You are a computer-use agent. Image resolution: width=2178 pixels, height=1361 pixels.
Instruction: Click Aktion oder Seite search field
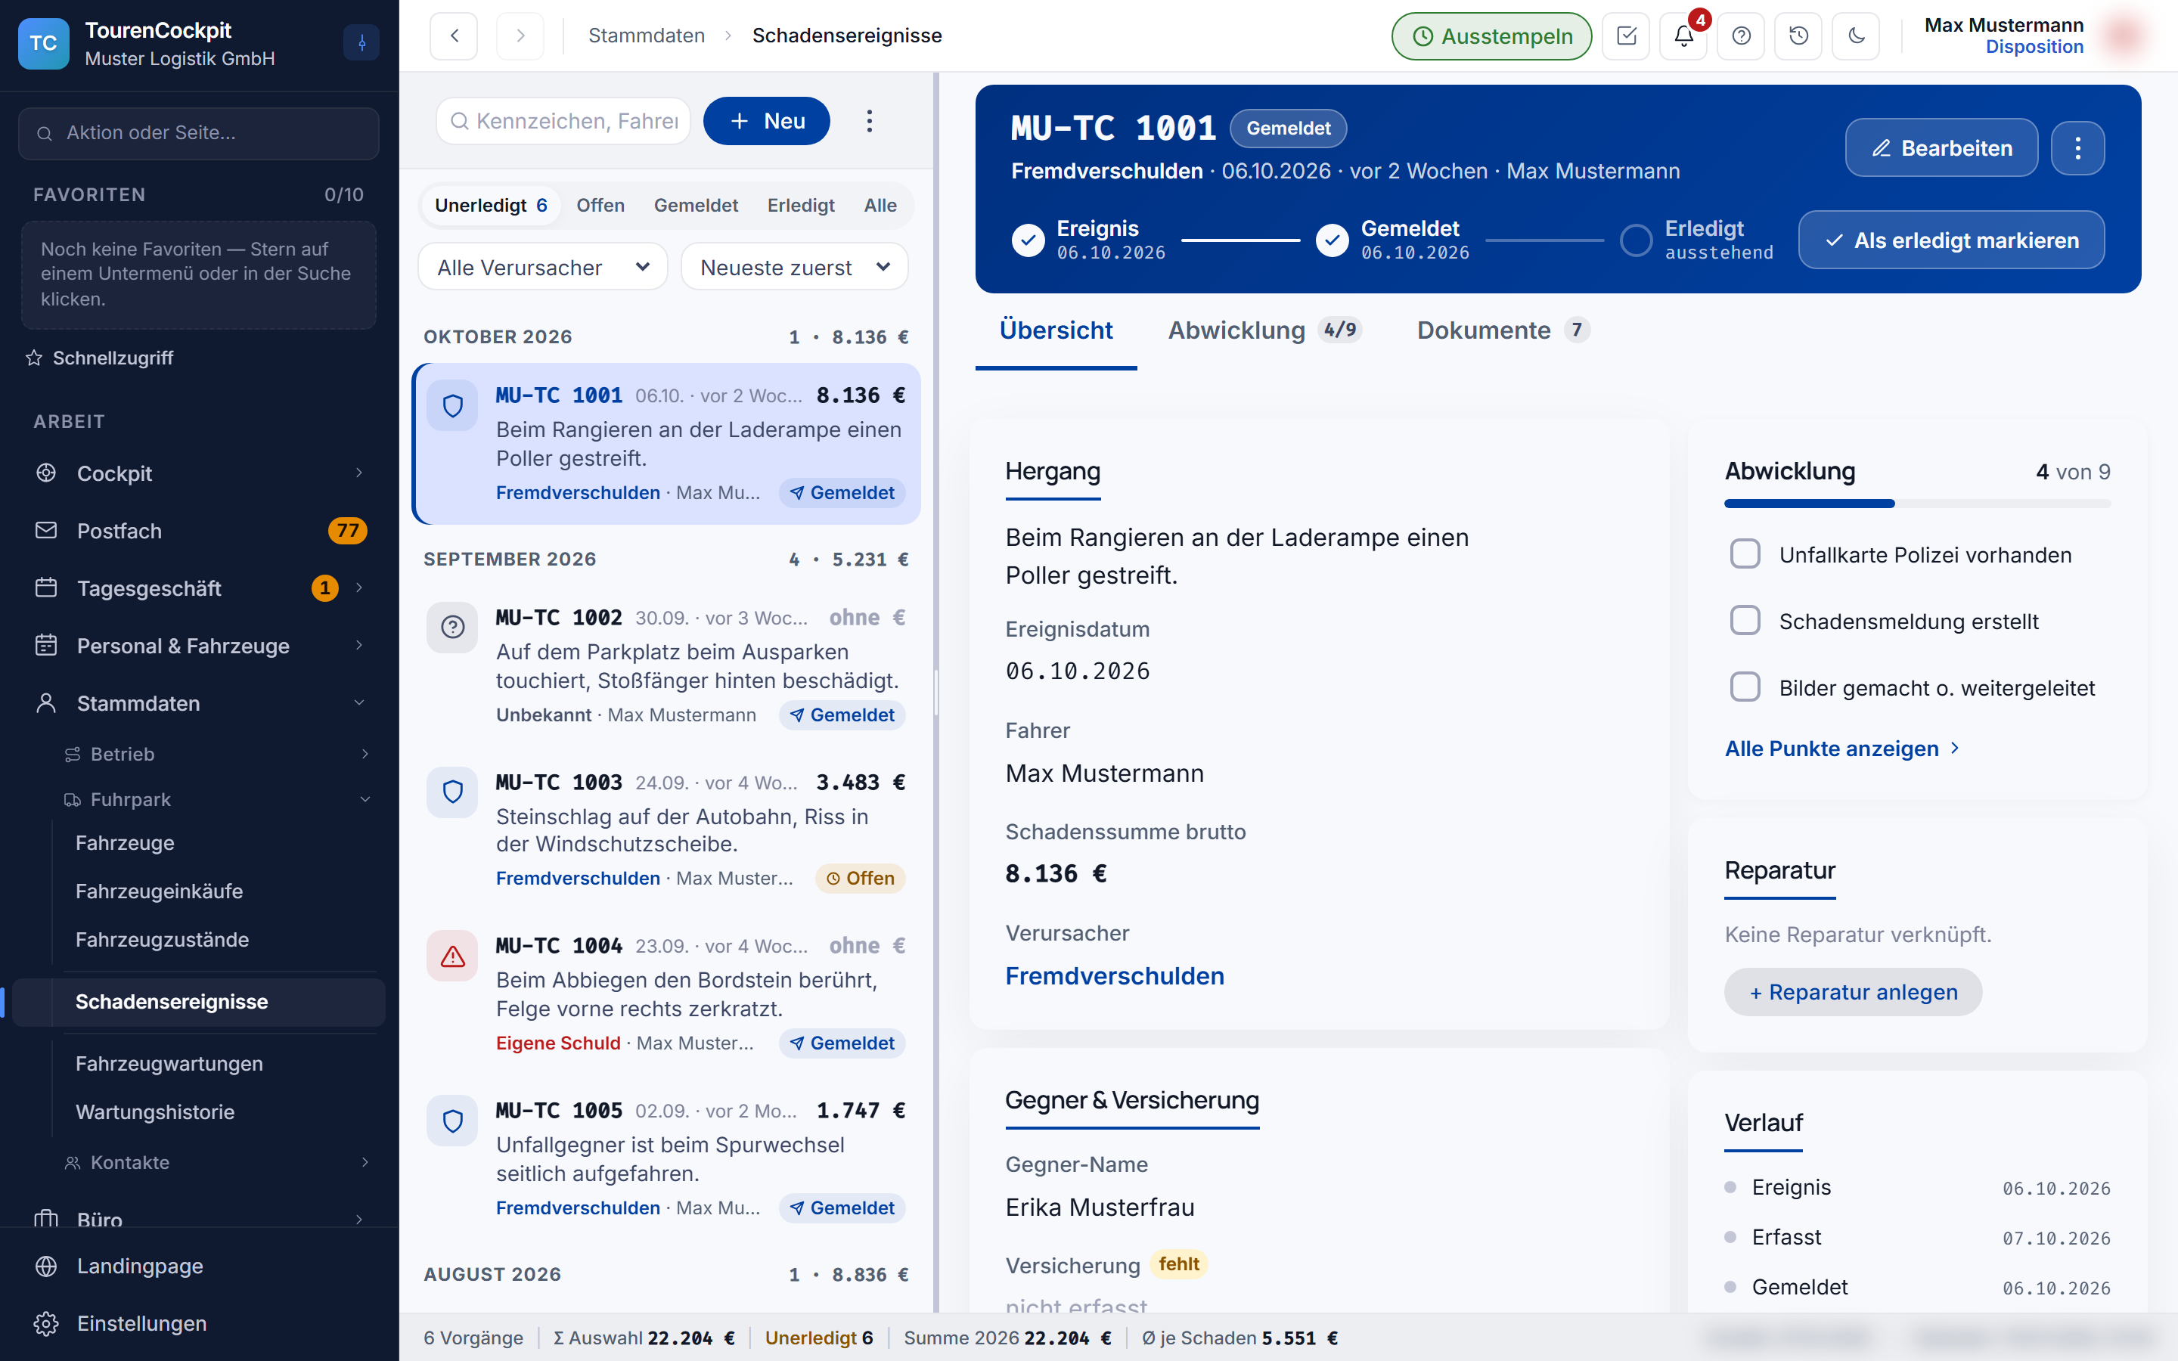(198, 133)
